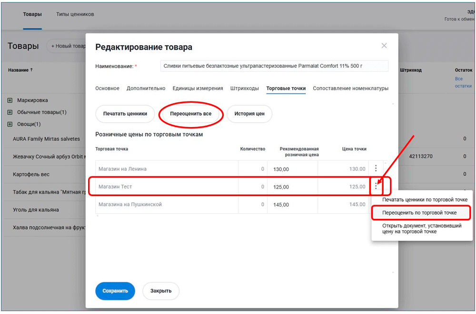Select Печатать ценники по торговой точке

click(x=425, y=199)
